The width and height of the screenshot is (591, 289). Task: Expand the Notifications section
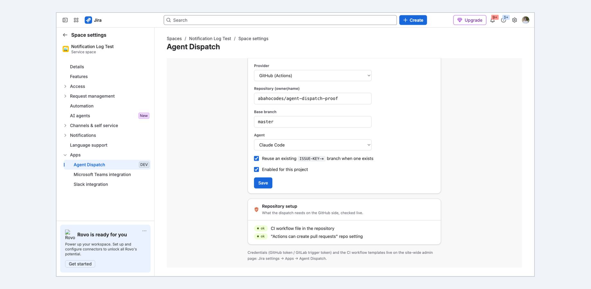coord(65,135)
